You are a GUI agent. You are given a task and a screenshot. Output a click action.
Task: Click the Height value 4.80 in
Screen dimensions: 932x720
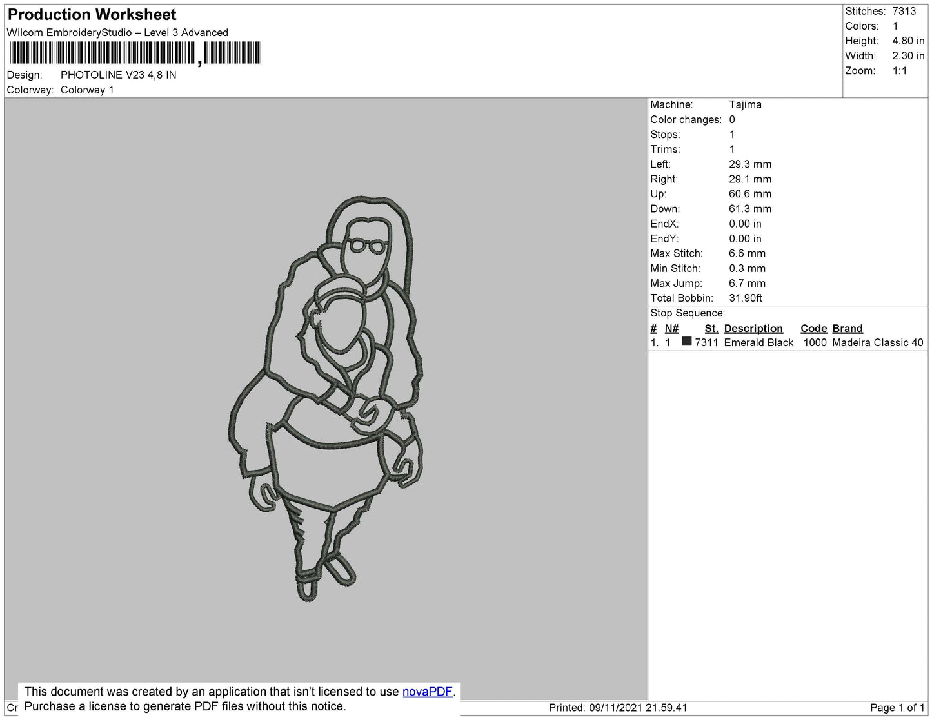click(908, 41)
